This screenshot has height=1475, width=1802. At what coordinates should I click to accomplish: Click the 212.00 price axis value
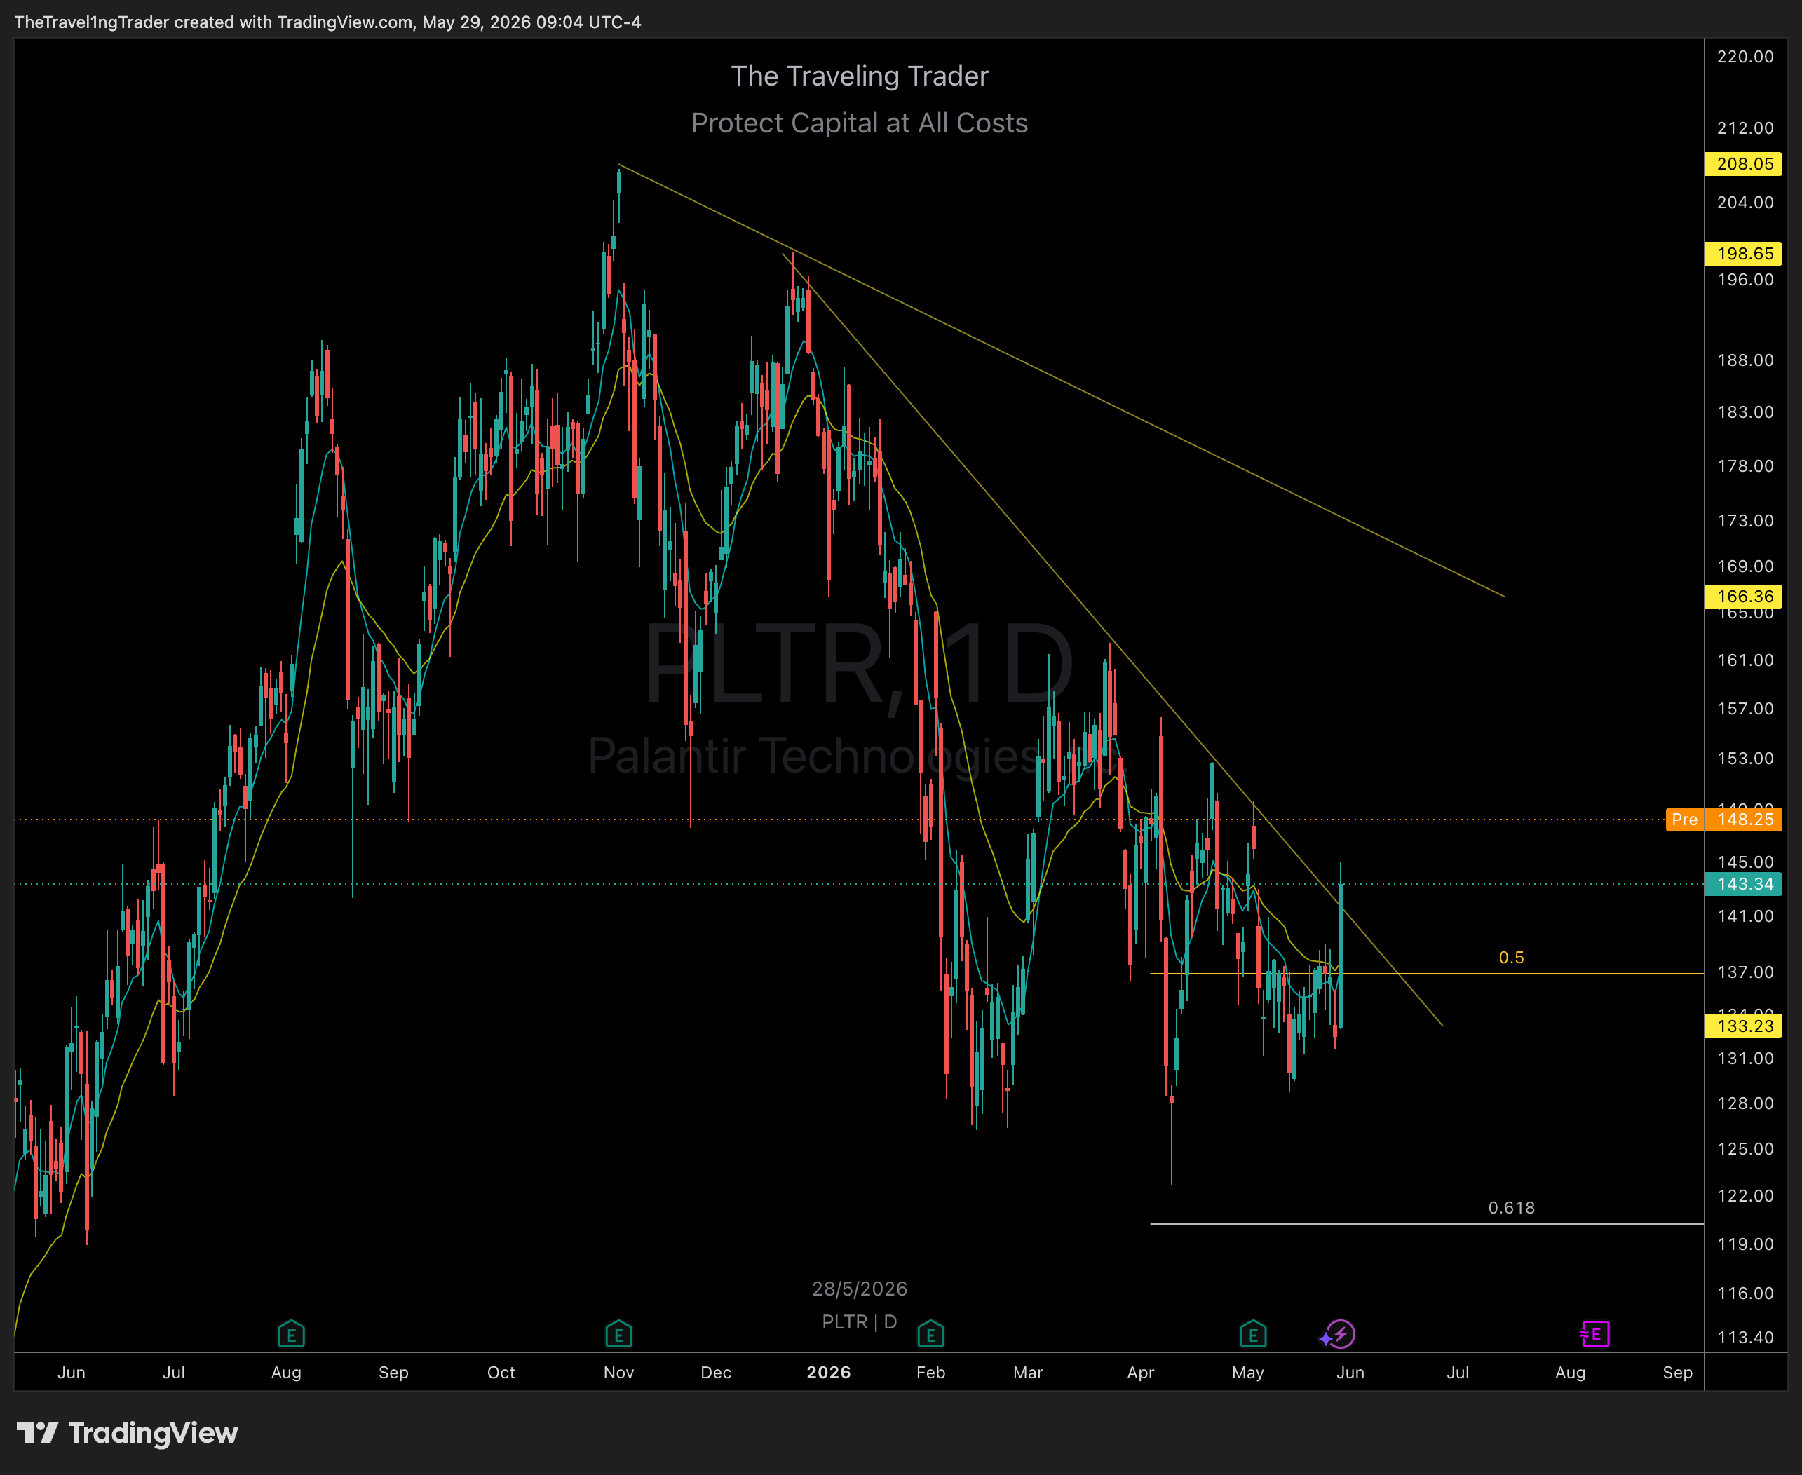point(1745,128)
